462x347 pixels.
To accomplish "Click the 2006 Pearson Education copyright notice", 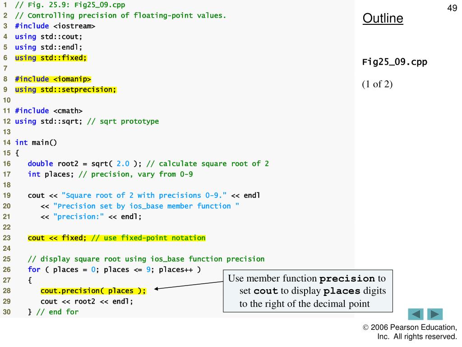I will coord(410,332).
